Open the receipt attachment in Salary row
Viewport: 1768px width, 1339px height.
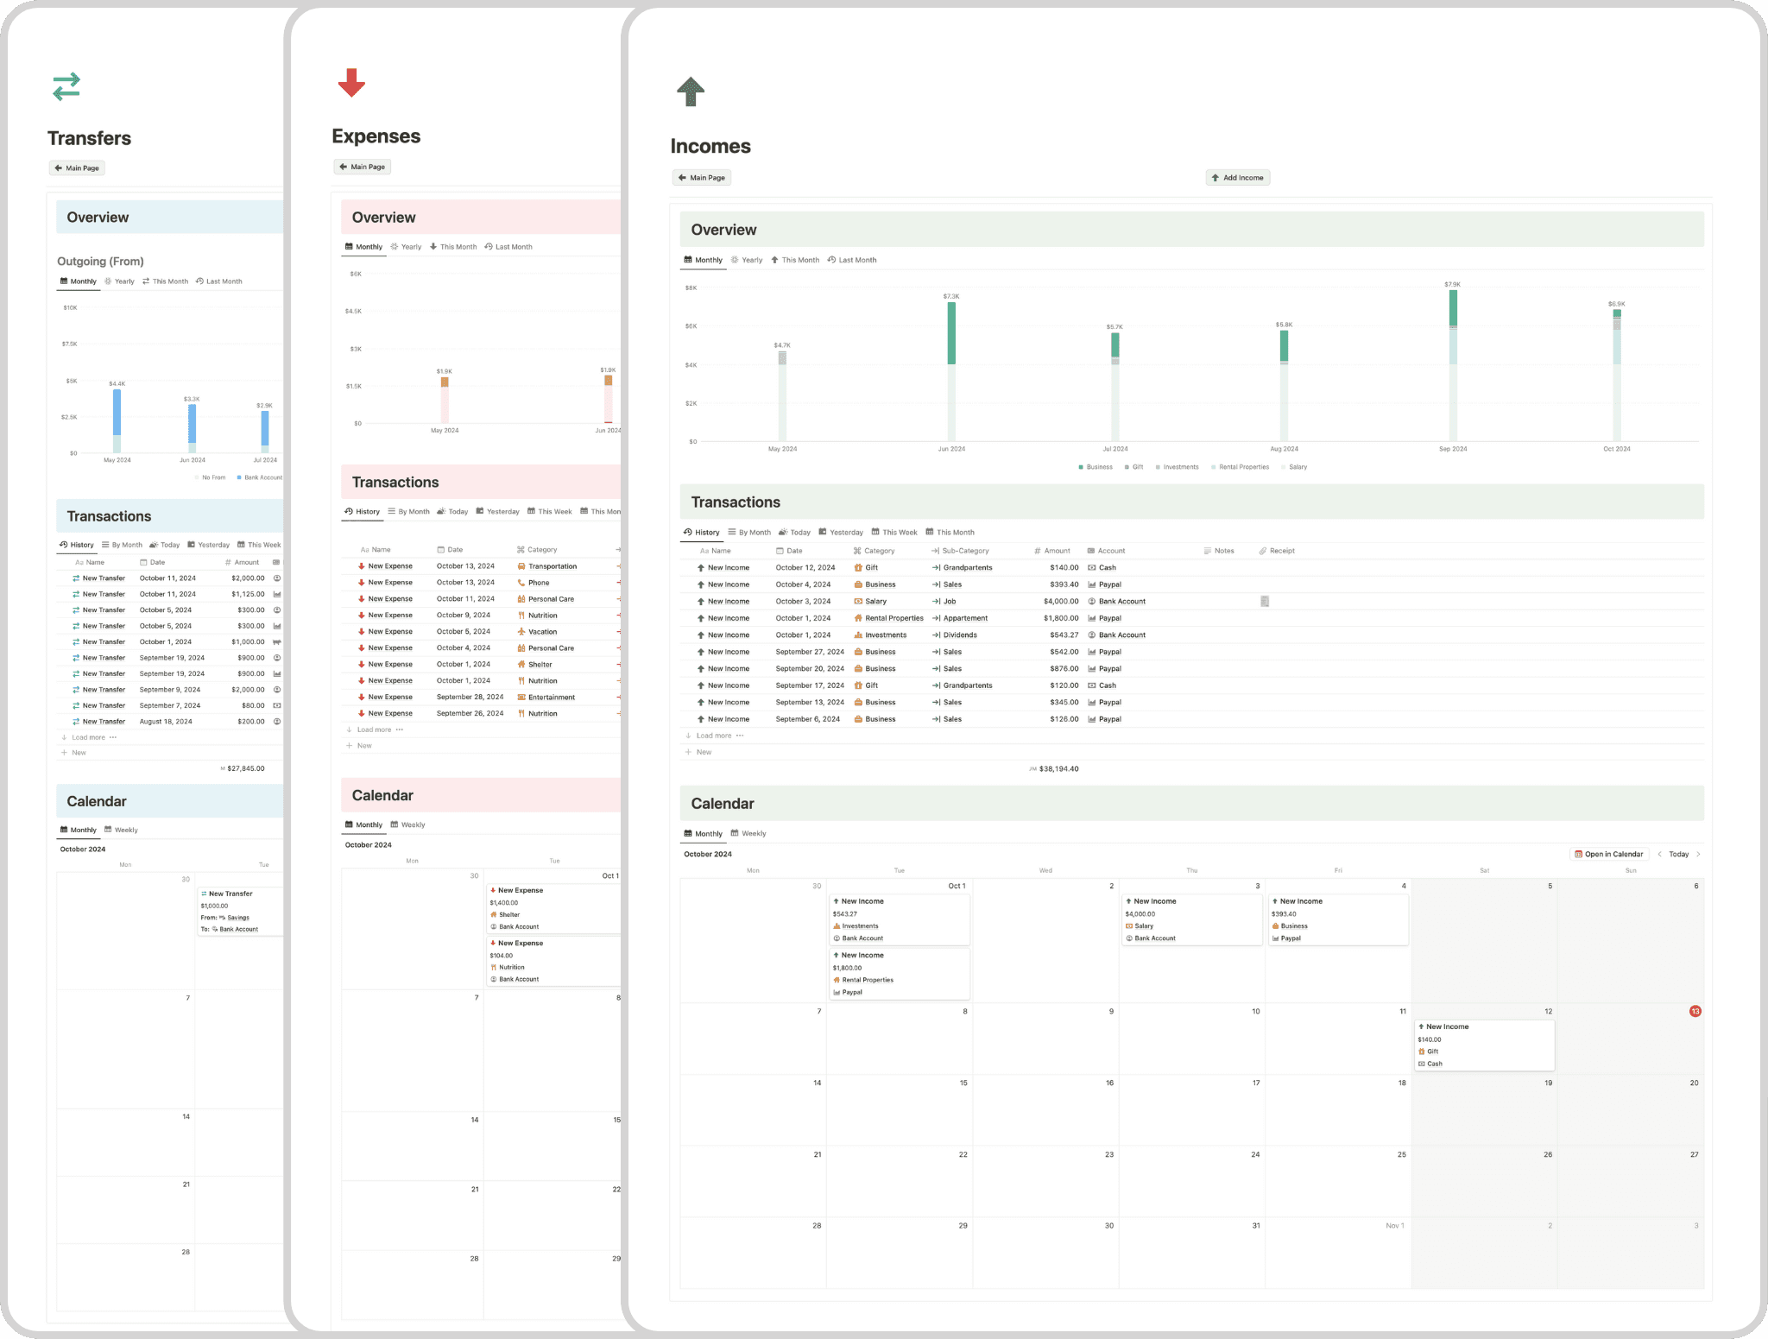tap(1264, 602)
